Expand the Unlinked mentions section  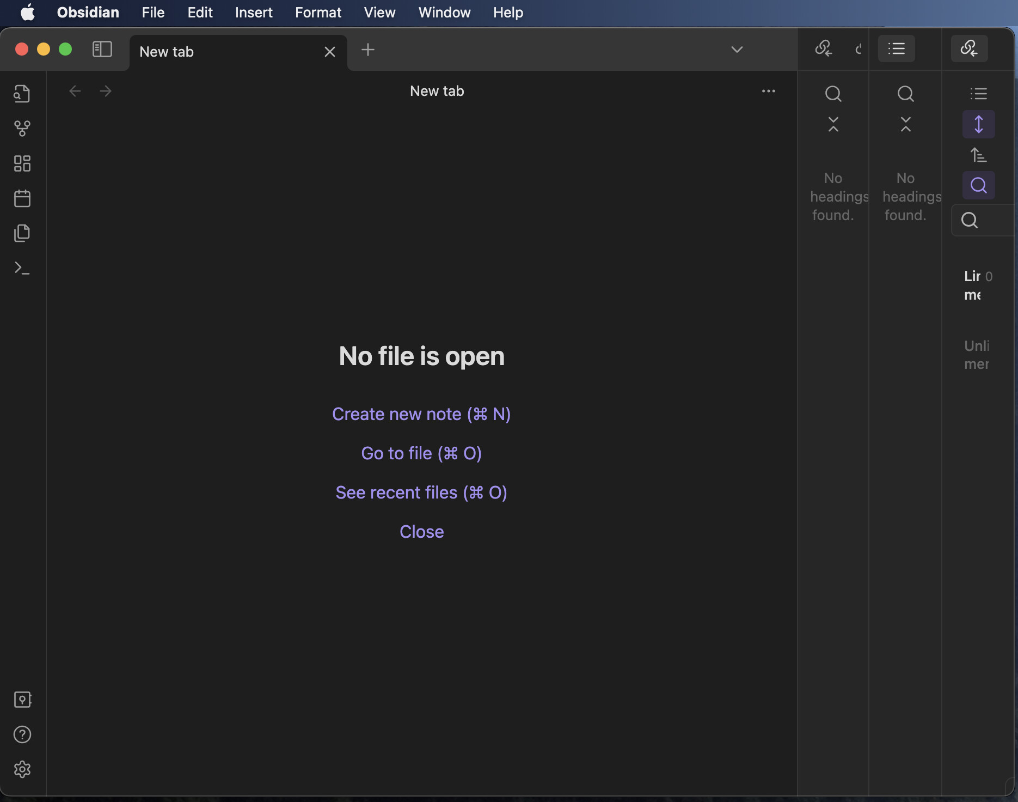click(x=977, y=355)
